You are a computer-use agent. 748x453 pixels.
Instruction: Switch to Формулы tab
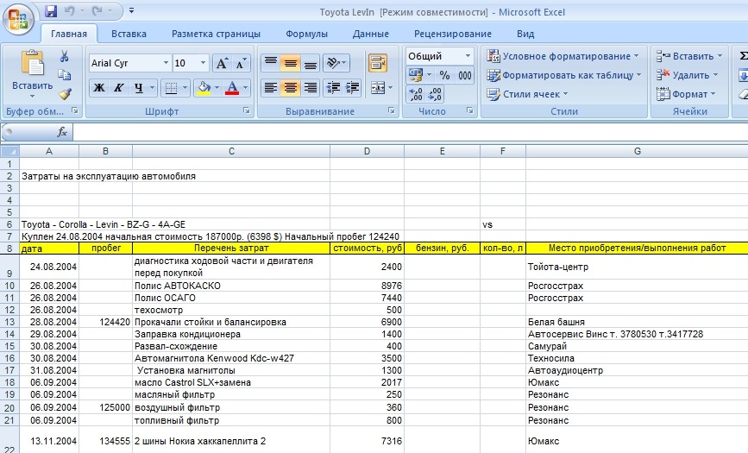pos(306,34)
